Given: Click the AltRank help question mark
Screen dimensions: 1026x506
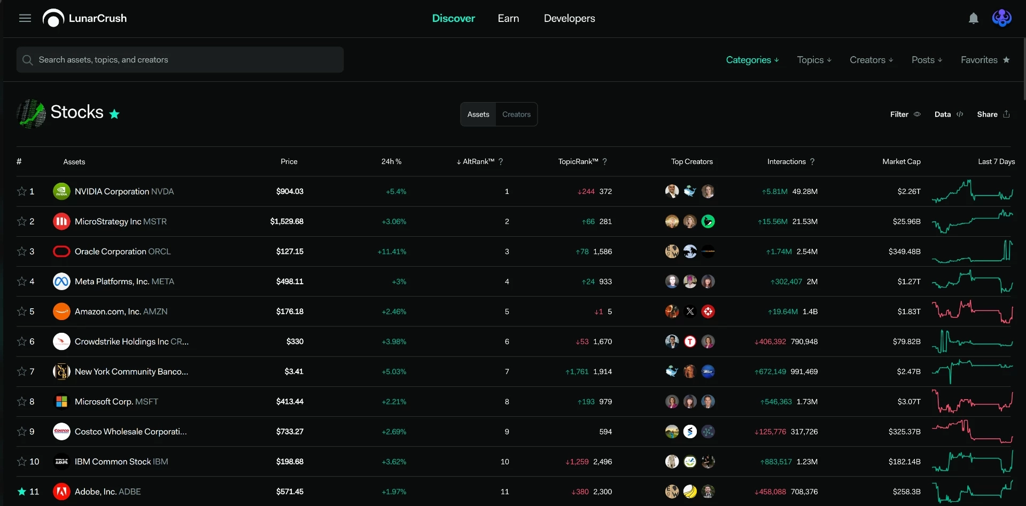Looking at the screenshot, I should 501,161.
